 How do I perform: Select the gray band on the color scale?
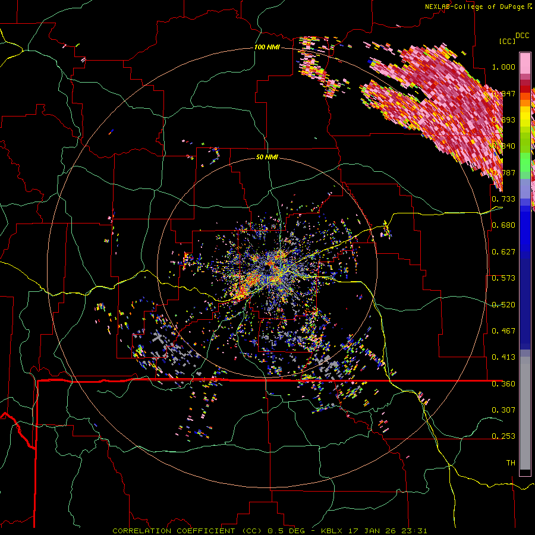coord(525,413)
